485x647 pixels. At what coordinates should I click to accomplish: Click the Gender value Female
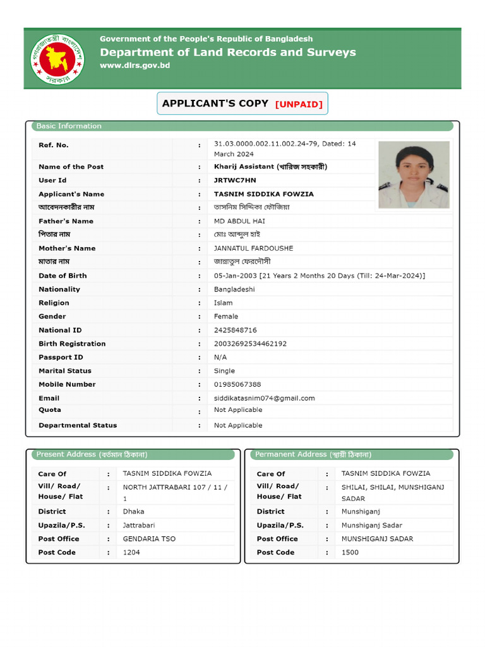(226, 317)
